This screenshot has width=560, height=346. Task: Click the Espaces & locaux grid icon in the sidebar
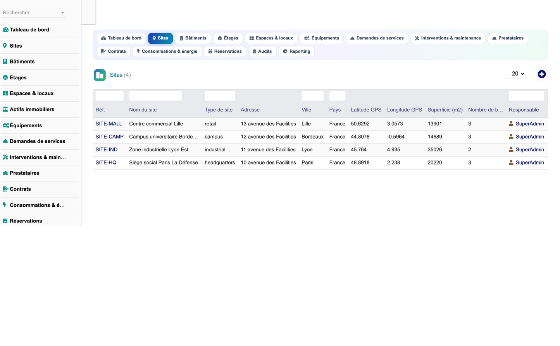5,93
